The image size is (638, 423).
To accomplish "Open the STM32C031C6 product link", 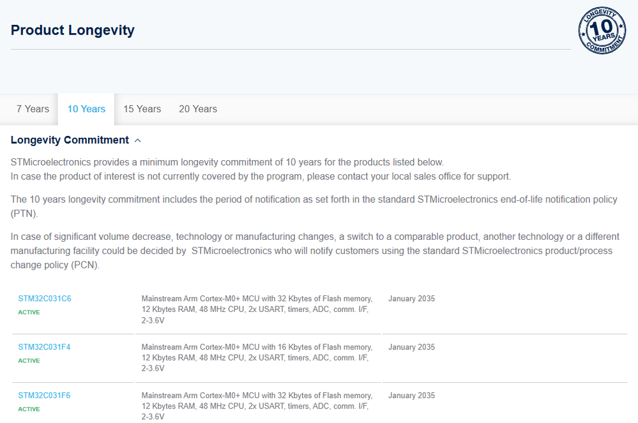I will (x=44, y=299).
